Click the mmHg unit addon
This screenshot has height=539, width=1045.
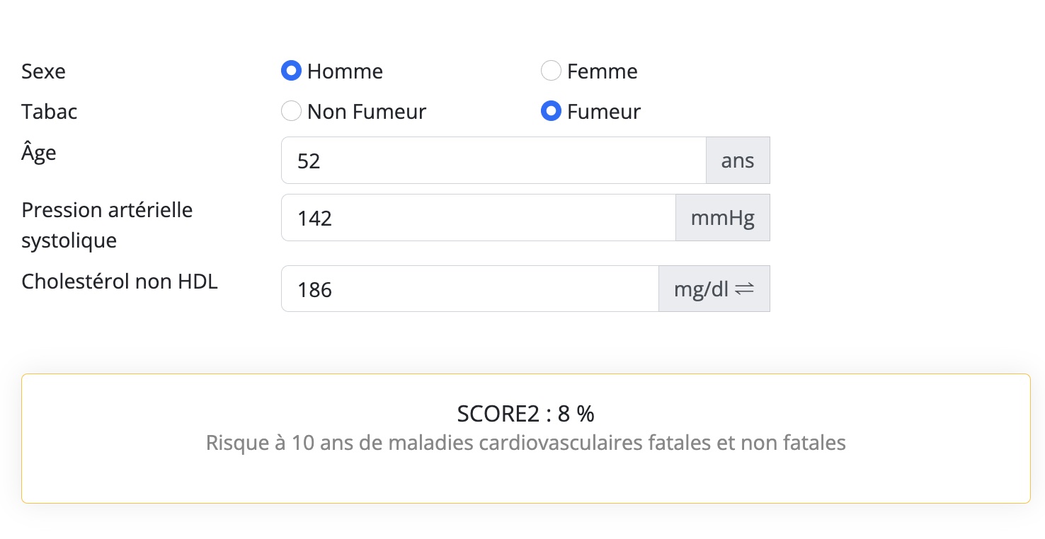[723, 218]
